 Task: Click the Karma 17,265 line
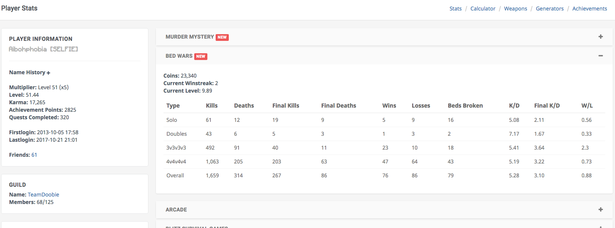tap(27, 102)
